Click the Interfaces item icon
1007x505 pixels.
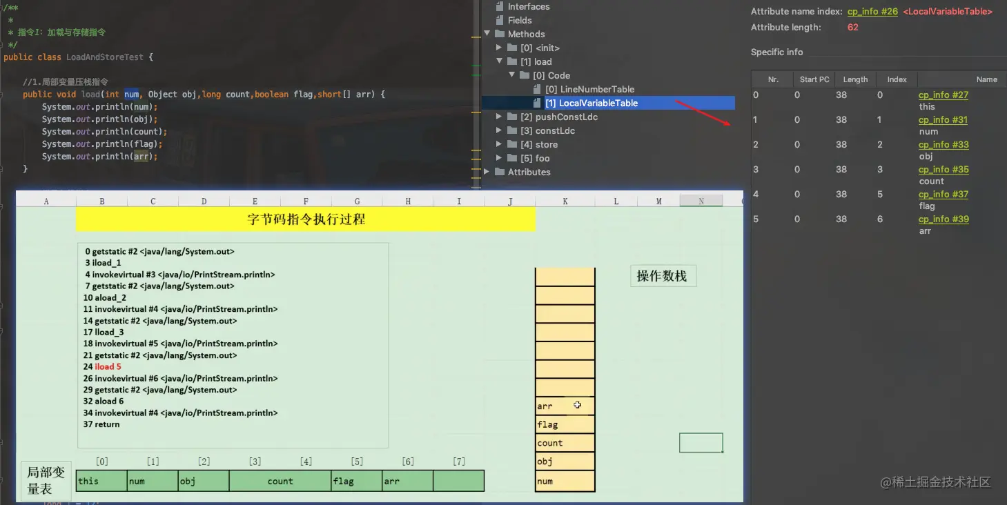[500, 6]
